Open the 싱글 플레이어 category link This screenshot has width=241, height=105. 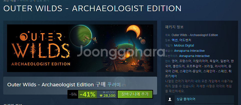pos(186,99)
